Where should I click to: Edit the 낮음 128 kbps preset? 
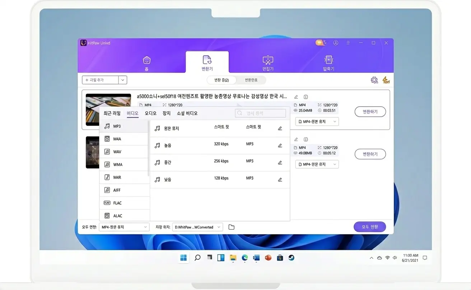click(x=280, y=180)
